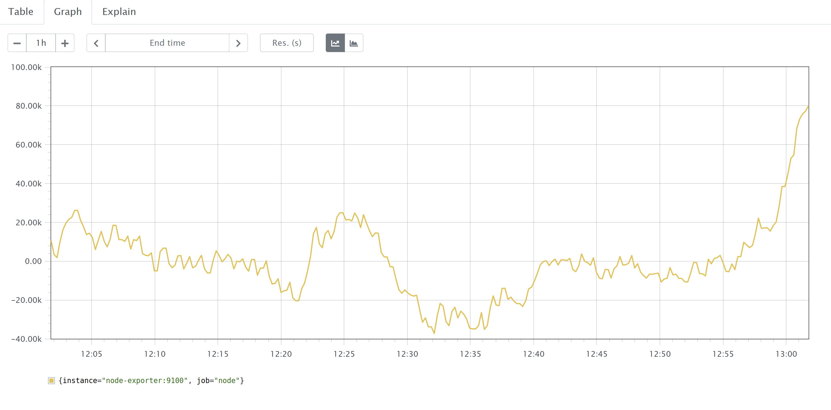Select the Graph tab
The width and height of the screenshot is (831, 410).
(x=68, y=12)
